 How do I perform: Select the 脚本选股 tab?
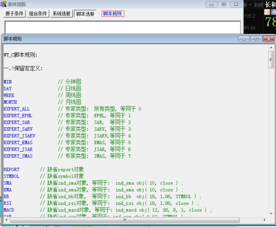85,14
